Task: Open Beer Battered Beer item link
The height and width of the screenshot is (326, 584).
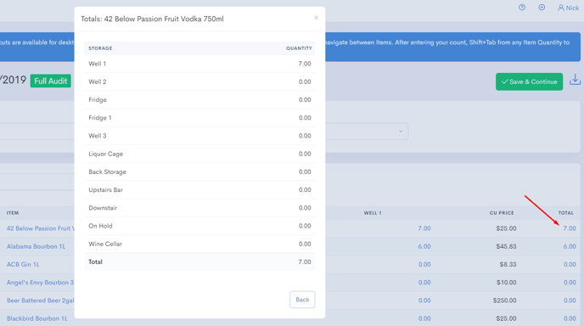Action: (40, 301)
